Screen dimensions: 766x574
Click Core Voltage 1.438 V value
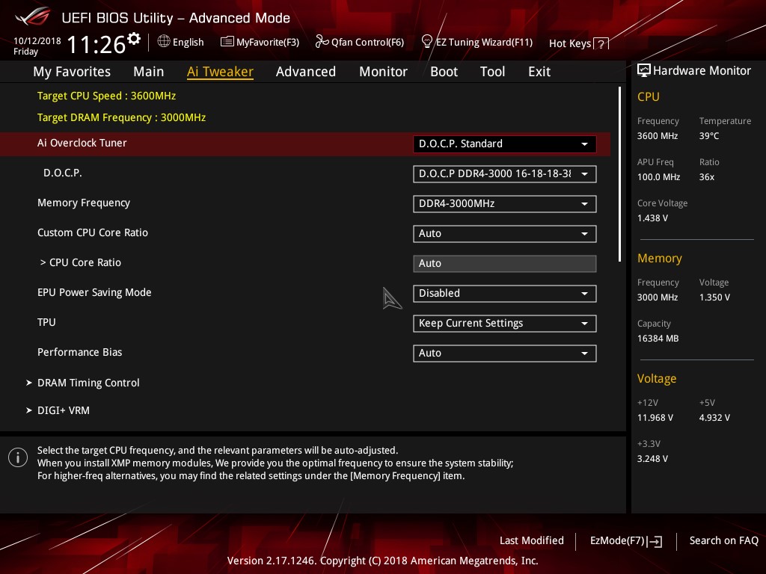652,218
